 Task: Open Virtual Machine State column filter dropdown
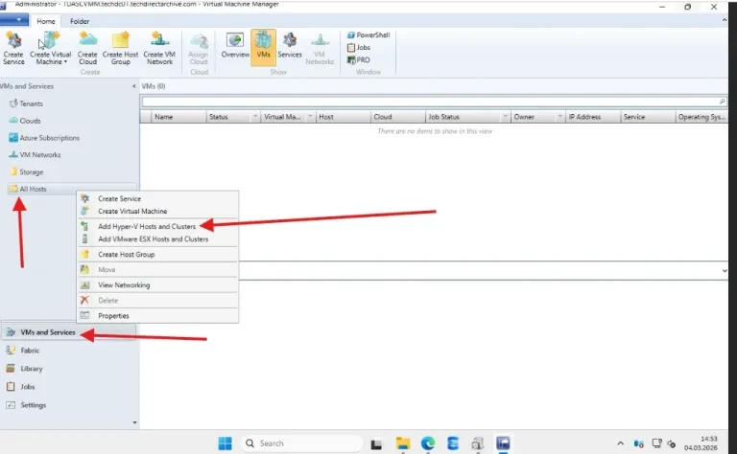pos(310,116)
